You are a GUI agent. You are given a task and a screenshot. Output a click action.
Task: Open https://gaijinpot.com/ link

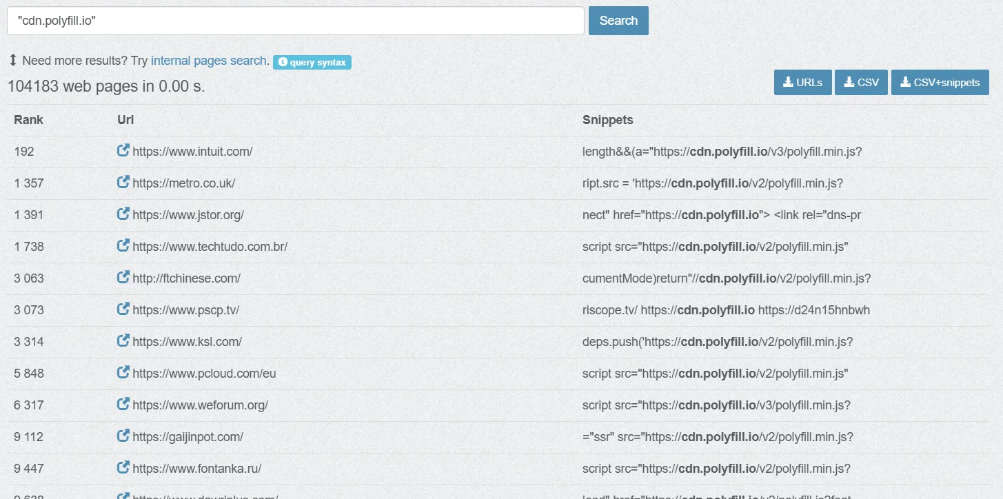point(188,437)
